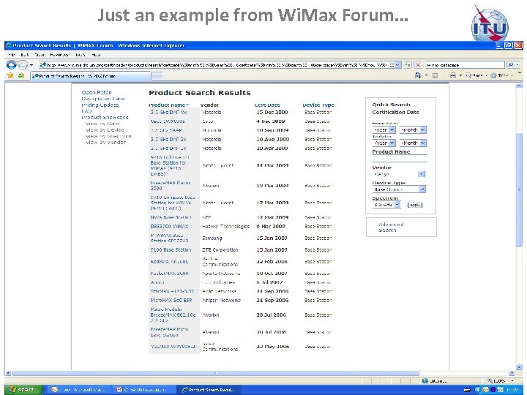Open the To date Month dropdown

point(413,143)
